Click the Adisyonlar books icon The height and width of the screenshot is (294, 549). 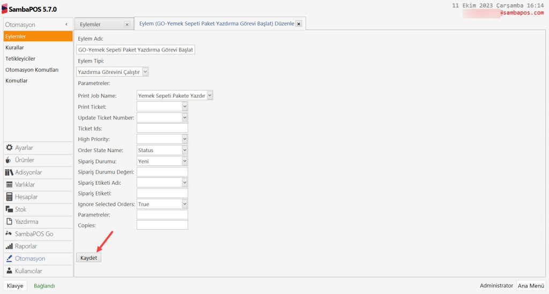pos(9,172)
